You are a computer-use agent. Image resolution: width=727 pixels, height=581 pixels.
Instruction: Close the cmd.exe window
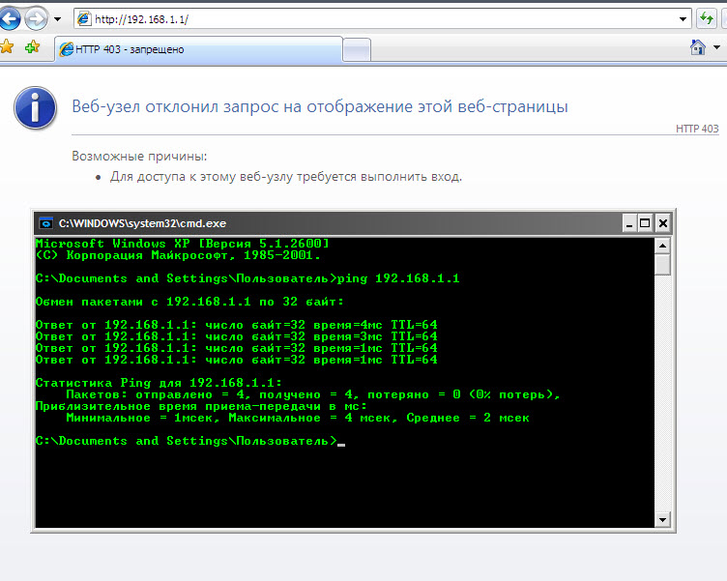663,223
